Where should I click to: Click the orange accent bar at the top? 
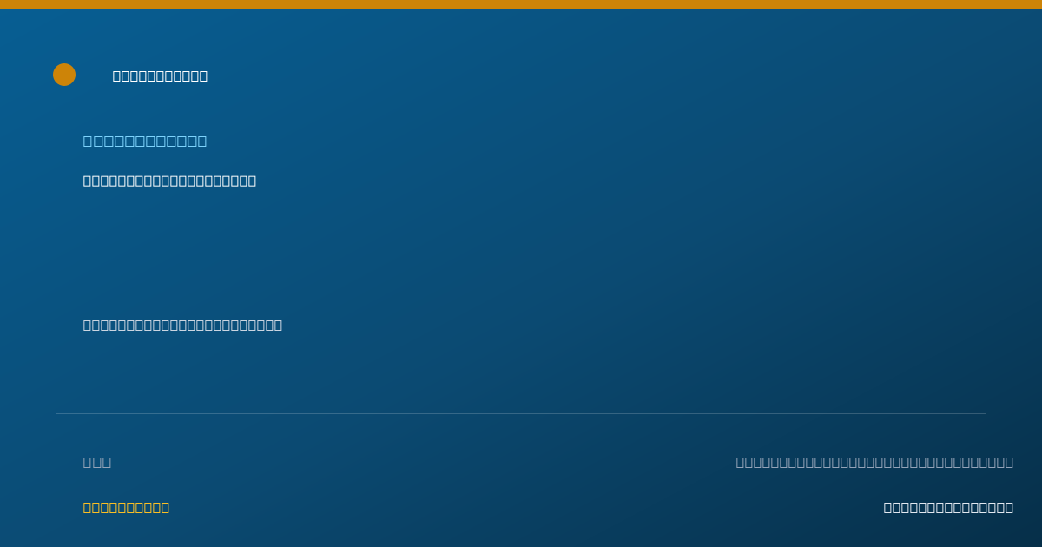(521, 4)
